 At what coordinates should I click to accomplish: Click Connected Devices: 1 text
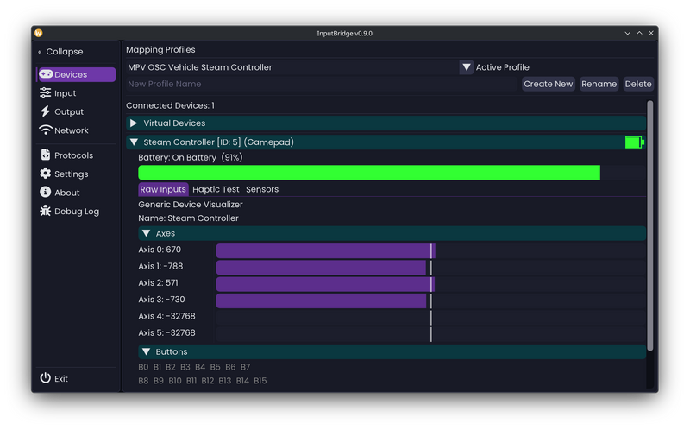coord(170,105)
